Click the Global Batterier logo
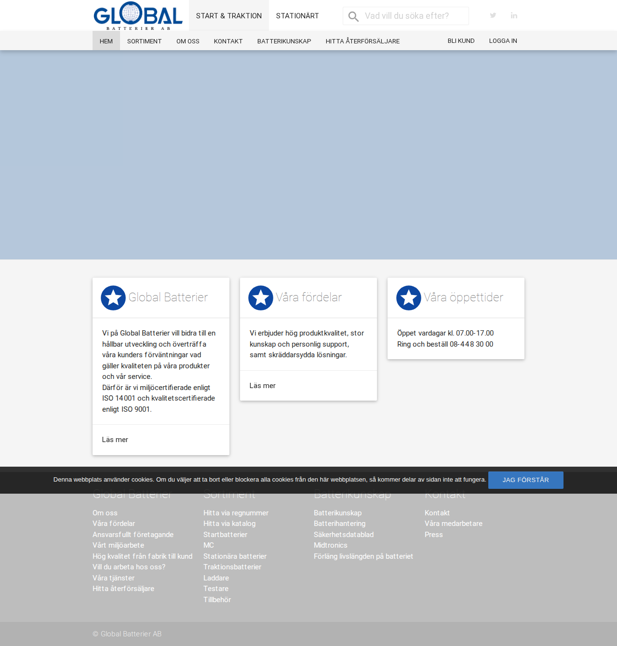Image resolution: width=617 pixels, height=646 pixels. [138, 16]
